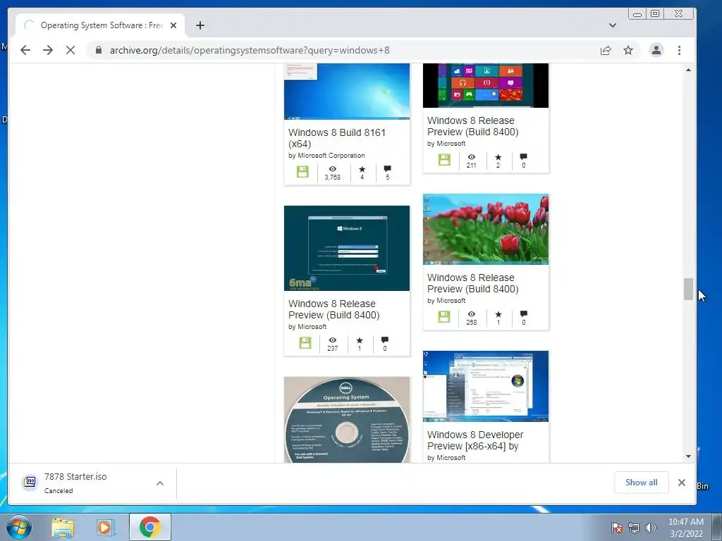Click reviews bubble with 5 count
Screen dimensions: 722x541
pyautogui.click(x=387, y=169)
